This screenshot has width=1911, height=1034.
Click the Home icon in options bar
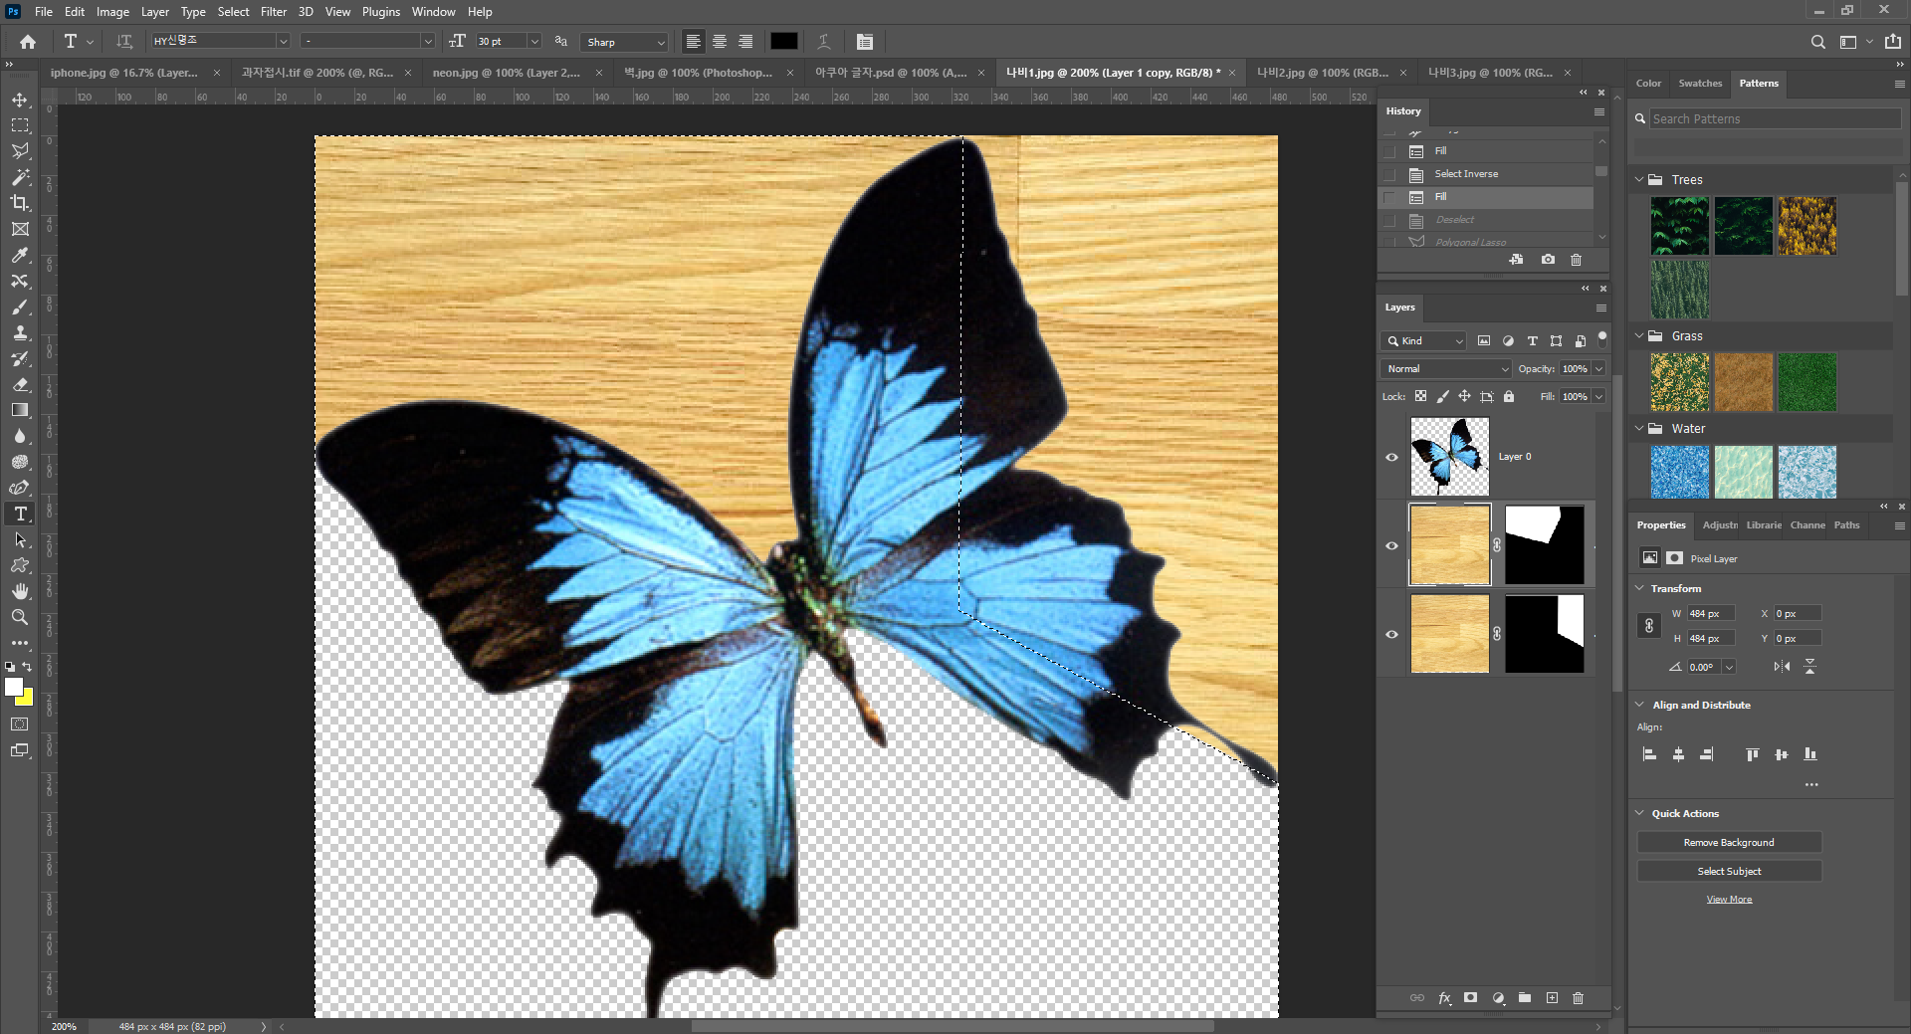[28, 42]
